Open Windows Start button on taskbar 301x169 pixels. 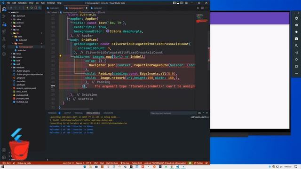pos(2,167)
